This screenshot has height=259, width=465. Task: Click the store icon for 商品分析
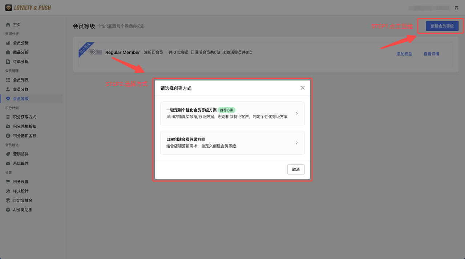[8, 52]
